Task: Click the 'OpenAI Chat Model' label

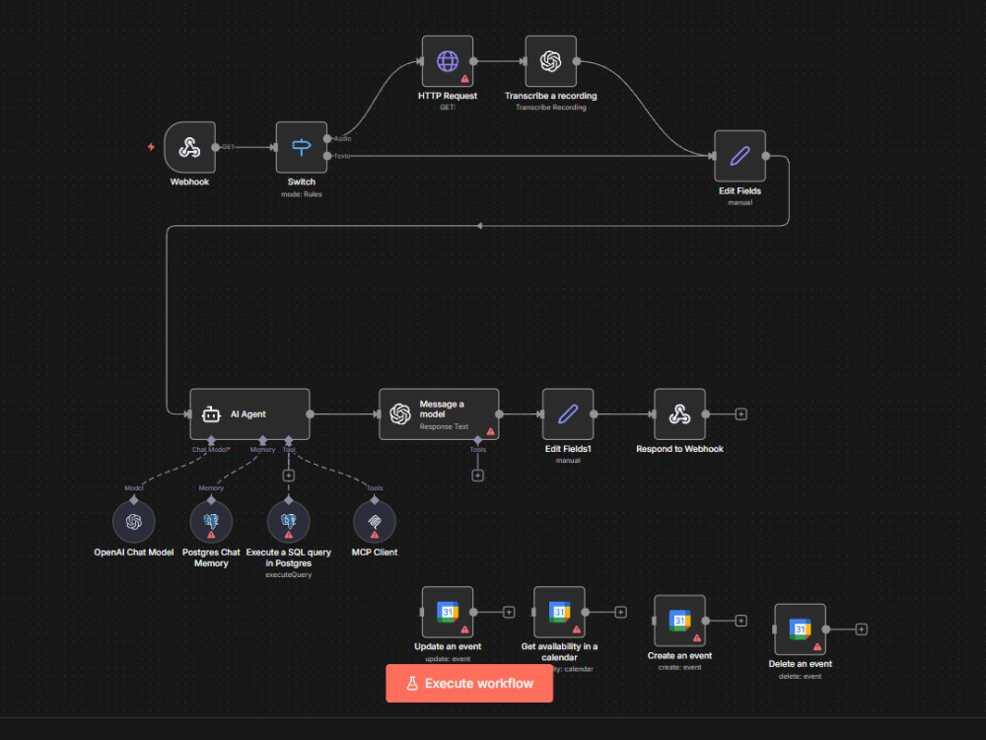Action: coord(134,552)
